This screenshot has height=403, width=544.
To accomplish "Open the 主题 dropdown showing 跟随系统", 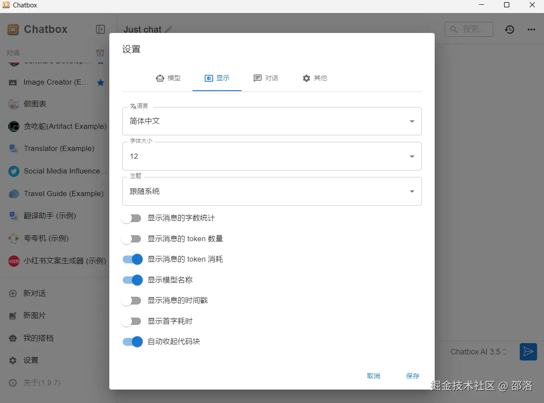I will [x=272, y=191].
